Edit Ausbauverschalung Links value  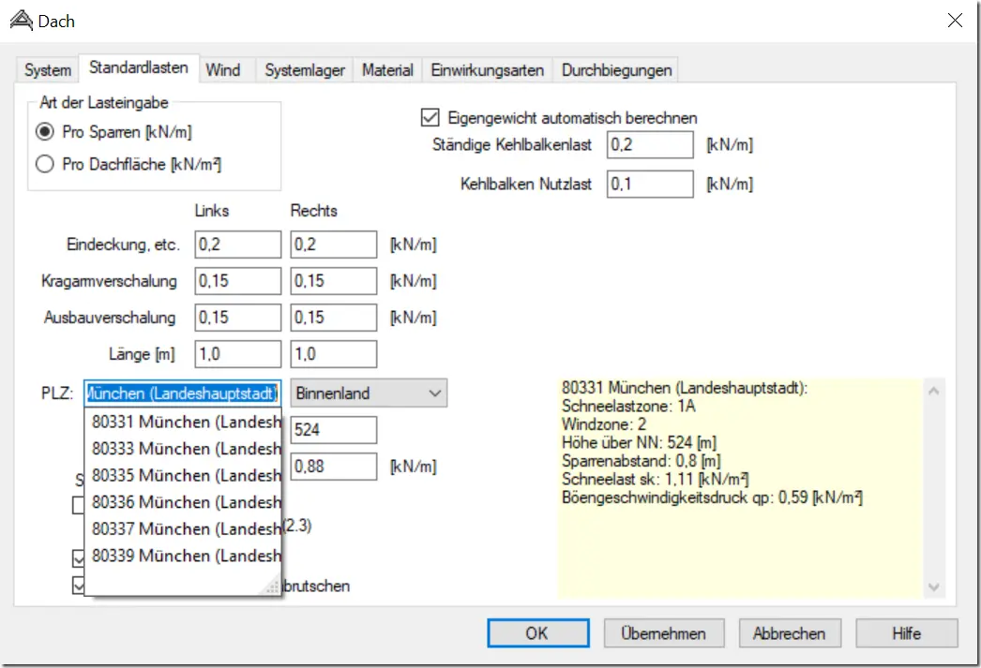(x=237, y=318)
